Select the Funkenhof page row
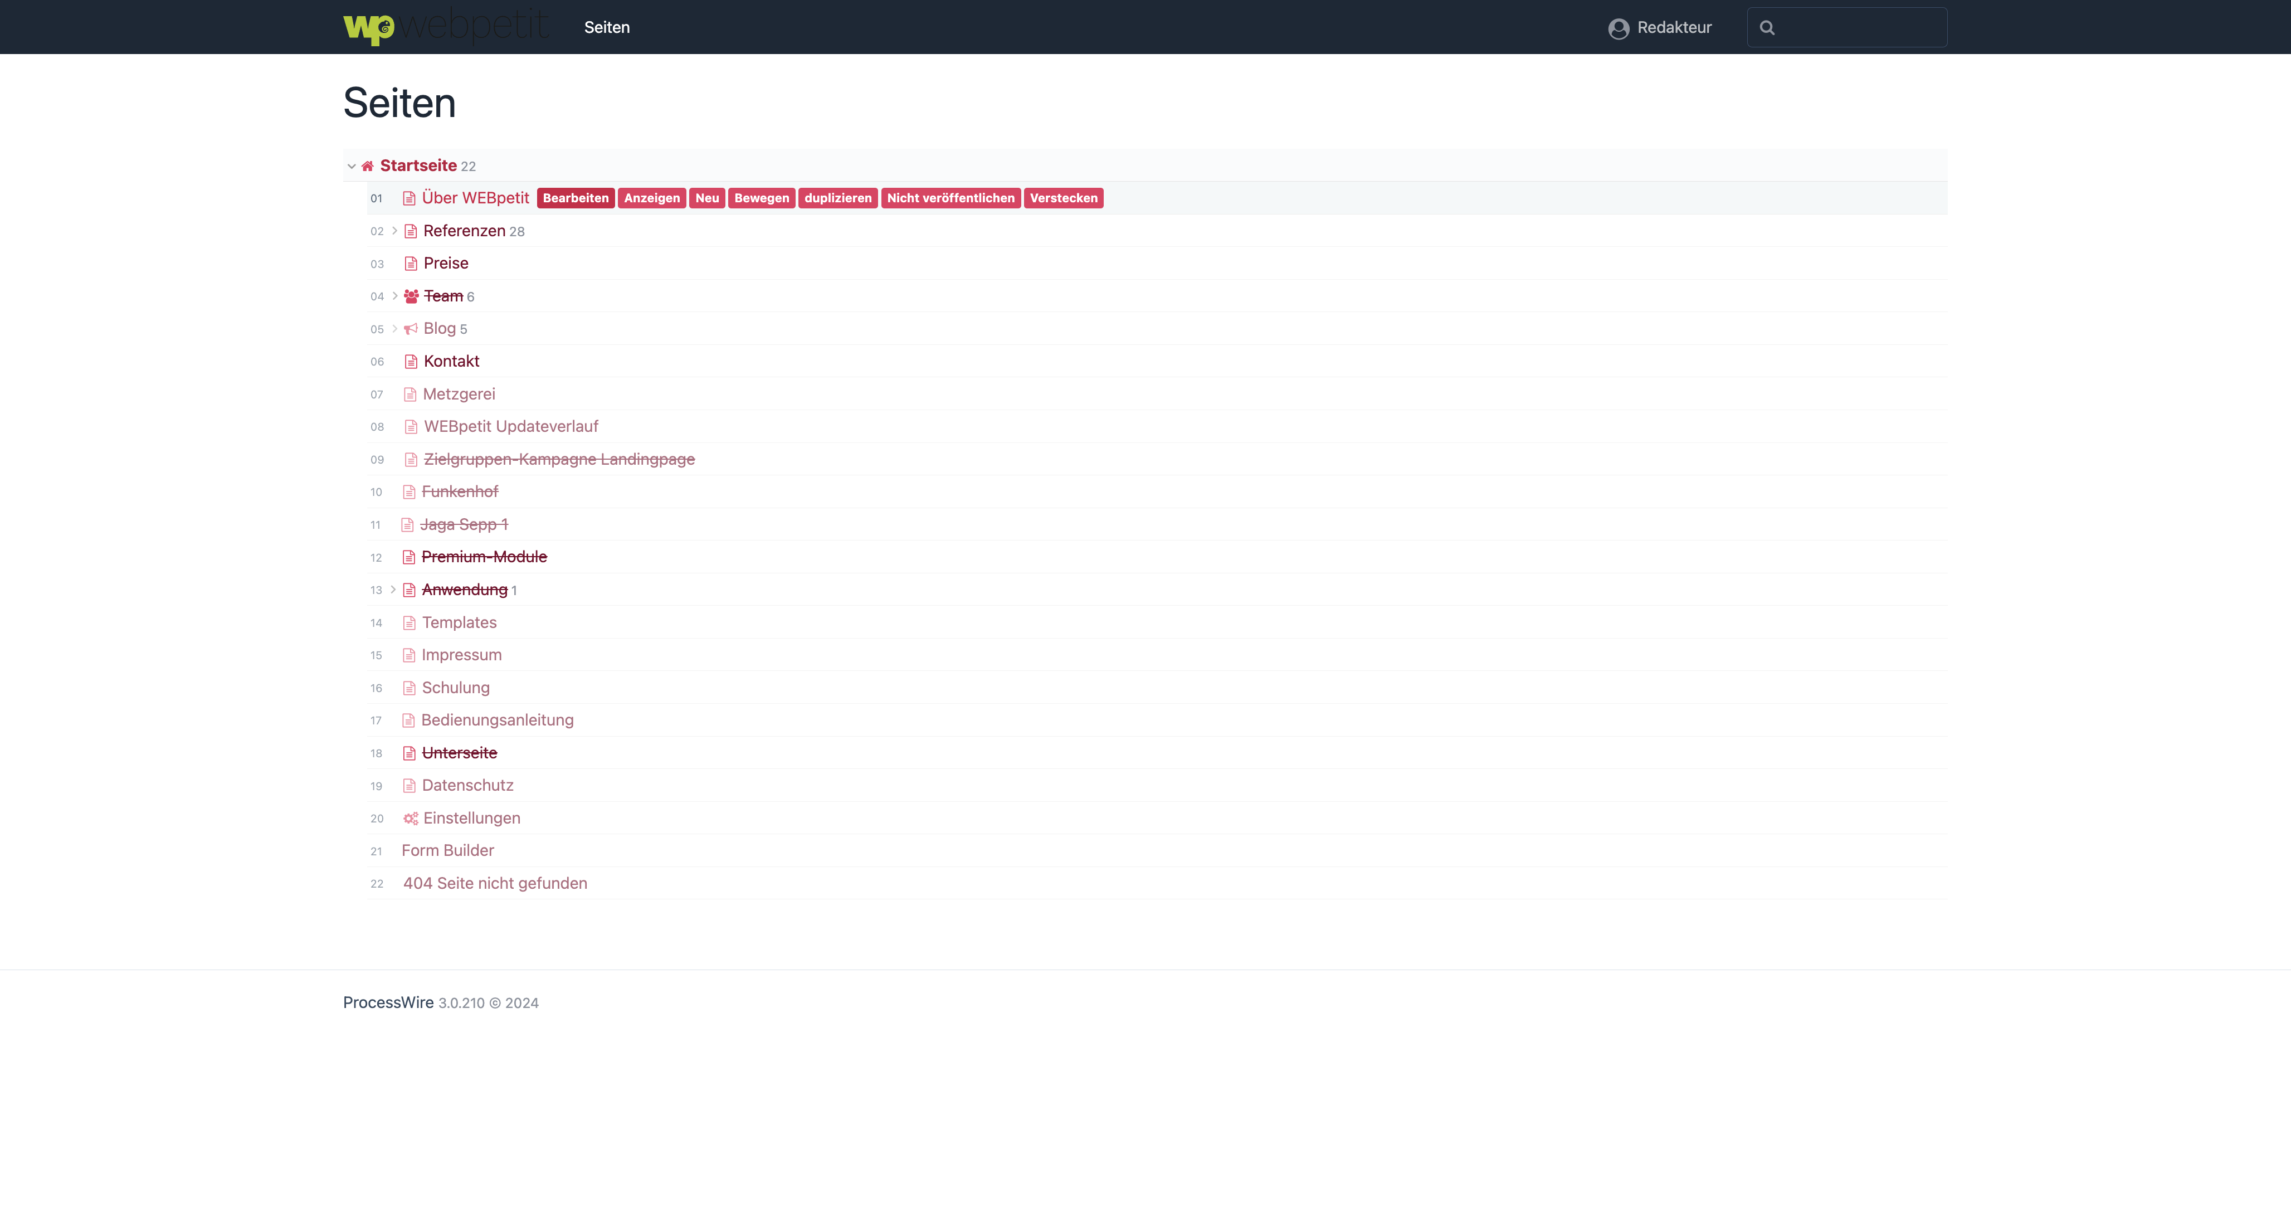This screenshot has height=1227, width=2291. (x=1157, y=492)
